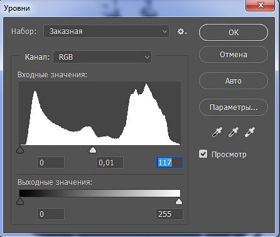
Task: Close the Уровни dialog window
Action: pyautogui.click(x=260, y=5)
